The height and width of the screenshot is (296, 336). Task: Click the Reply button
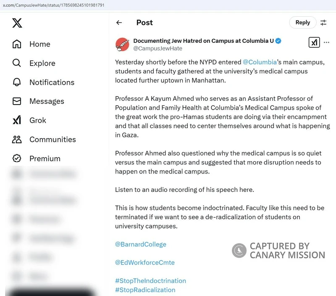[302, 22]
